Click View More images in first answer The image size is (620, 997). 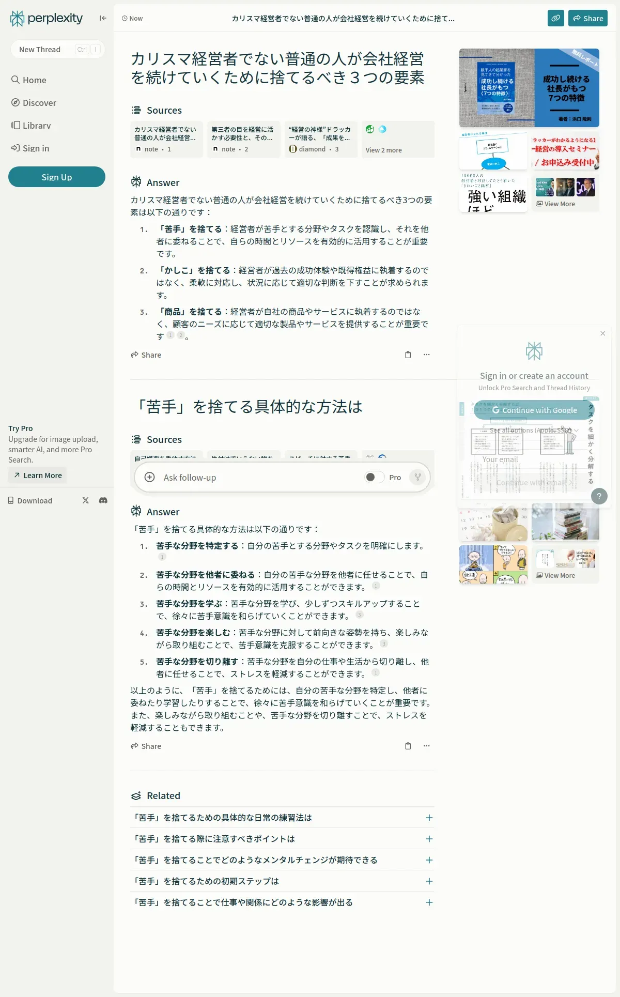point(565,192)
